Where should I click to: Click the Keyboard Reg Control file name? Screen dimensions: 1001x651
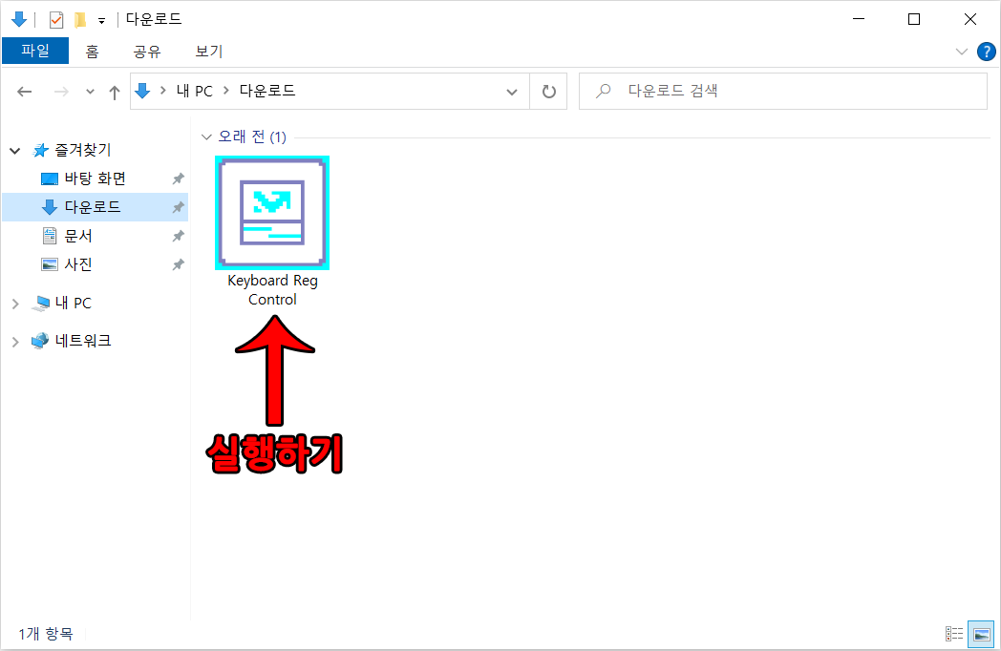[272, 290]
